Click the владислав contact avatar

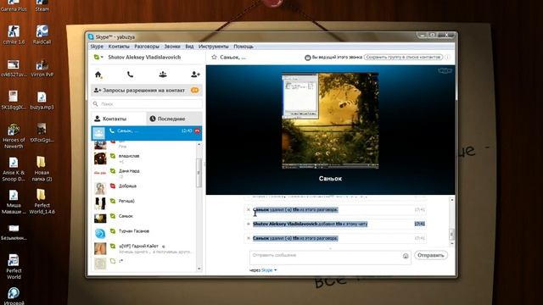(x=100, y=158)
